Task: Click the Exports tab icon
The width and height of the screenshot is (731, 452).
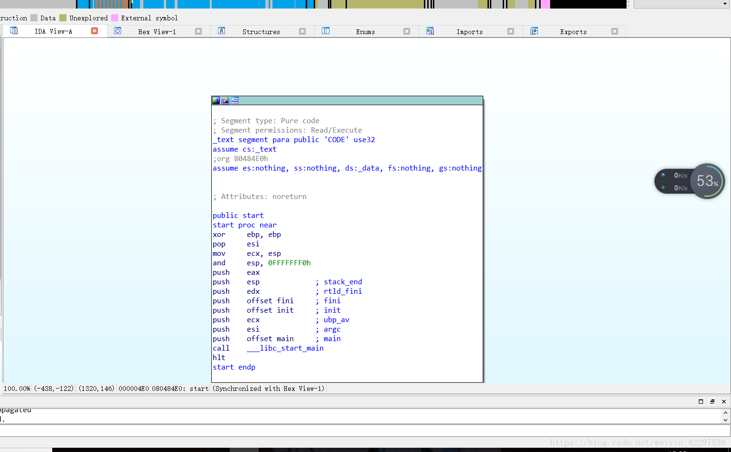Action: pos(534,31)
